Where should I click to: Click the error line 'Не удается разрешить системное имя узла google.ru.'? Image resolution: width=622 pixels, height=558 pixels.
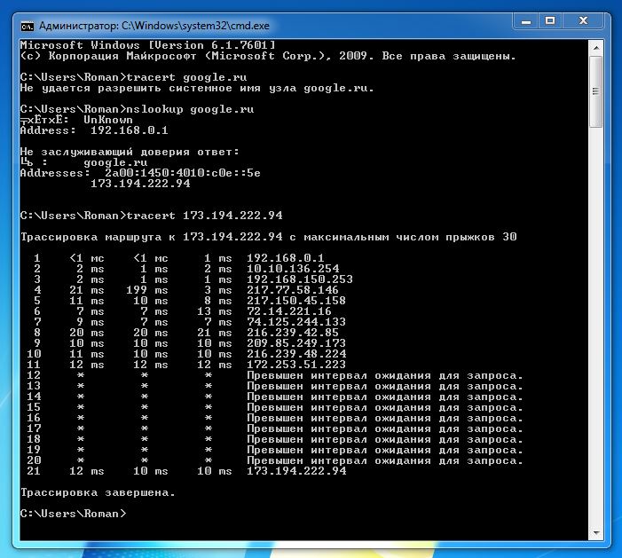(197, 88)
